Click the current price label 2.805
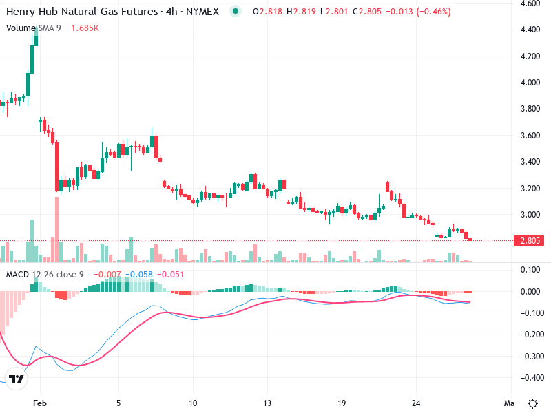 coord(530,240)
